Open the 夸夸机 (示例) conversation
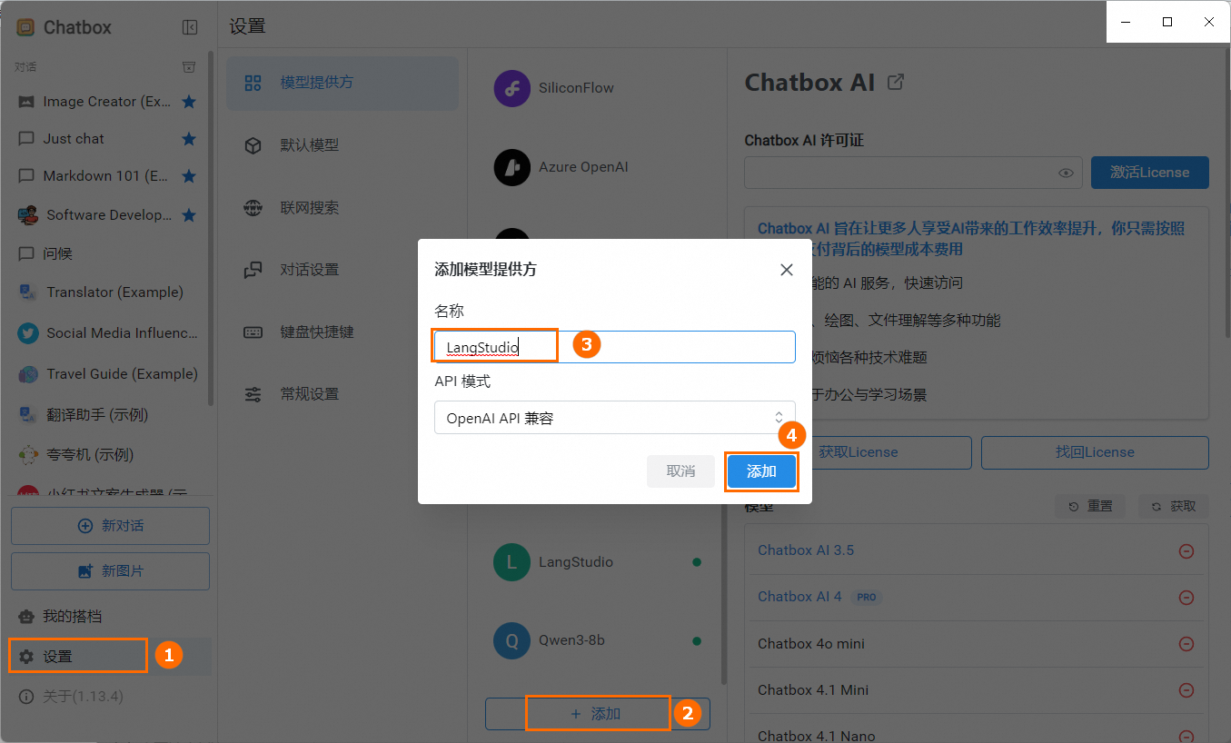Screen dimensions: 1231x743 [108, 455]
